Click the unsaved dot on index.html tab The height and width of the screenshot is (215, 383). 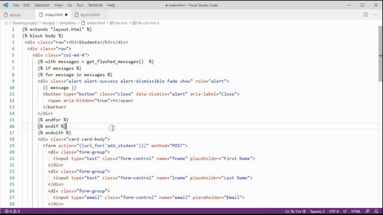click(66, 15)
